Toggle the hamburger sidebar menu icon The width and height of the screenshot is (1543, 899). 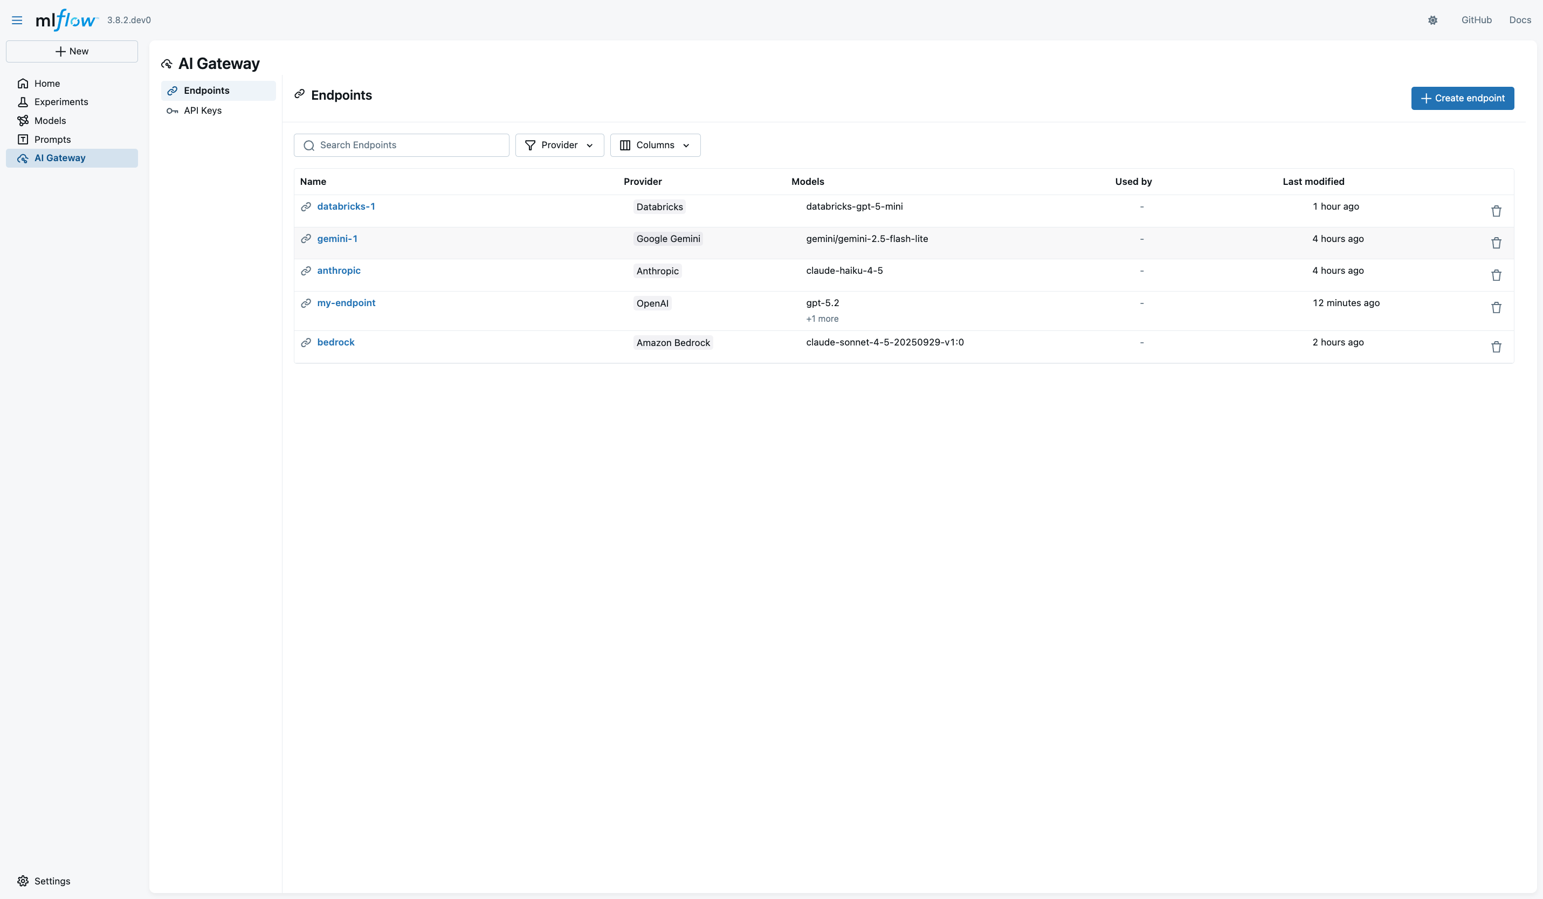tap(17, 20)
